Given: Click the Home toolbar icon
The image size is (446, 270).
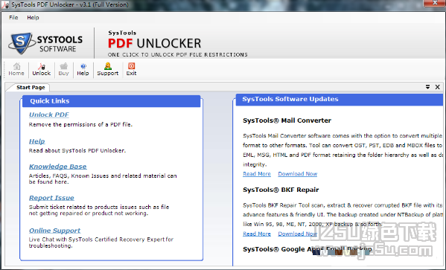Looking at the screenshot, I should (x=16, y=69).
